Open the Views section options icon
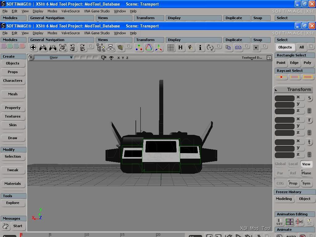The image size is (316, 237). tap(128, 46)
